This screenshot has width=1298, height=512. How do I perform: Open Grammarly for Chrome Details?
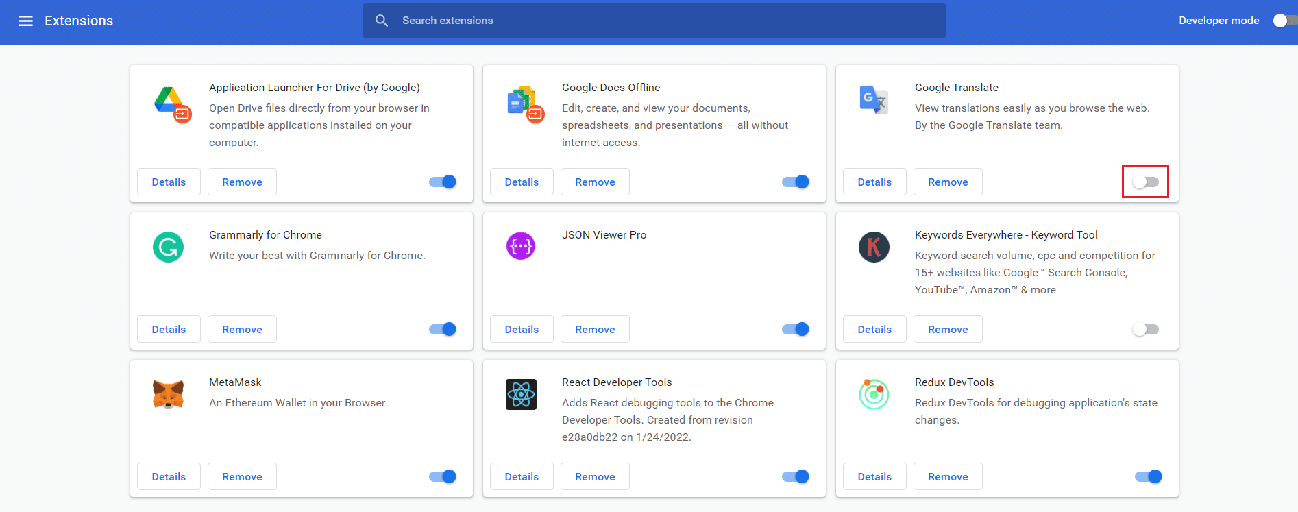pyautogui.click(x=169, y=329)
